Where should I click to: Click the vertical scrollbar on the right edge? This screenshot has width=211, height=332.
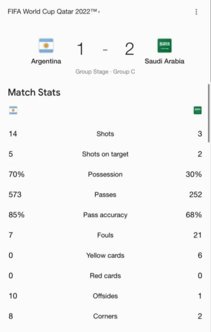tap(209, 113)
